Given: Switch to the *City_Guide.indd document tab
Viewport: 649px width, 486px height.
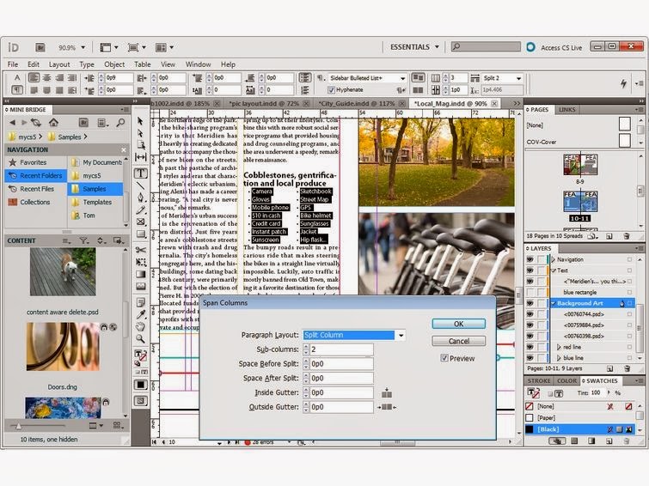Looking at the screenshot, I should coord(356,103).
